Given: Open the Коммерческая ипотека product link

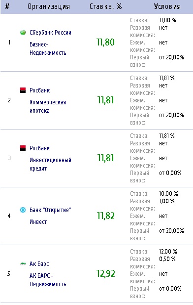Looking at the screenshot, I should click(48, 106).
